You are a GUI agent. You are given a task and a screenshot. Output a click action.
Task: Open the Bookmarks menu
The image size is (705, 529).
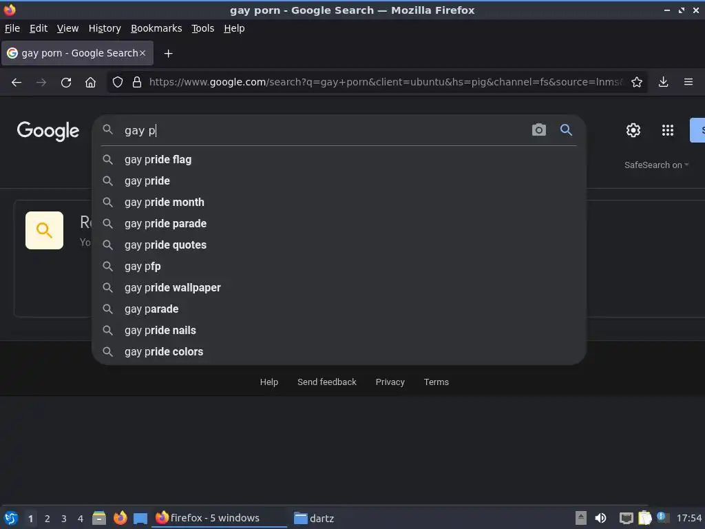(156, 28)
